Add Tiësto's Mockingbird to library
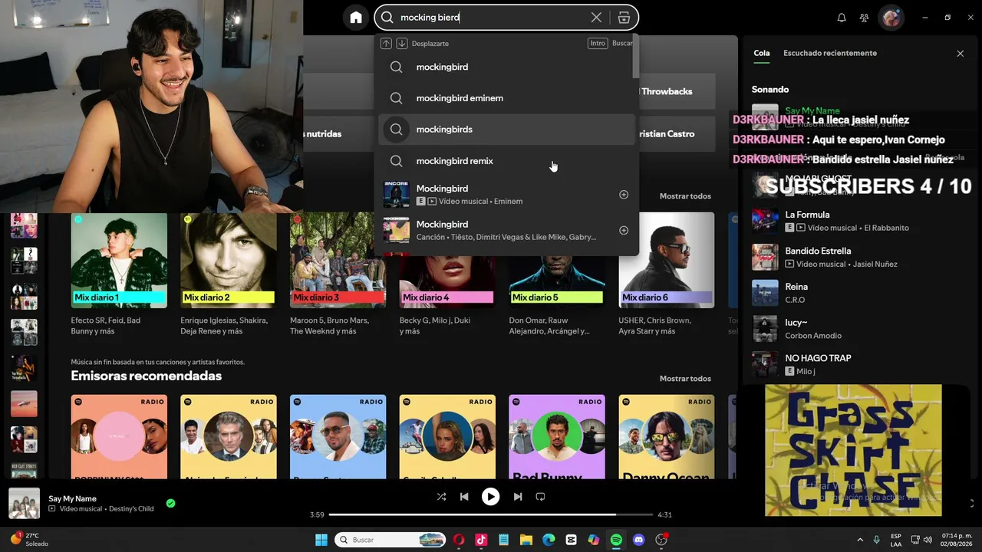 coord(624,230)
